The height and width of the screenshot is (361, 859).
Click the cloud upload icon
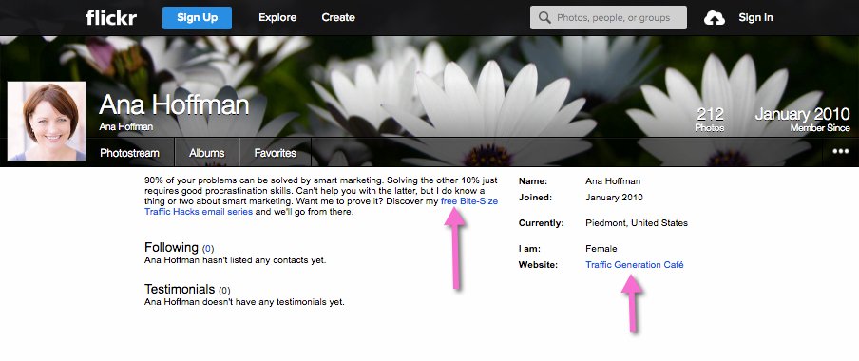tap(715, 18)
